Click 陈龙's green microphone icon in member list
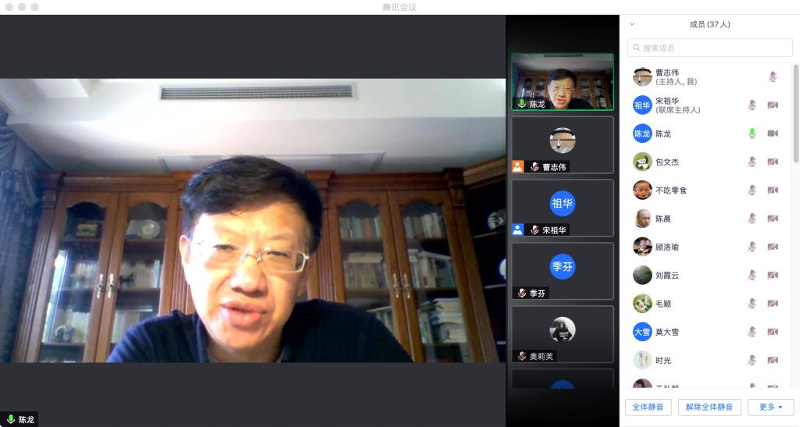 752,133
